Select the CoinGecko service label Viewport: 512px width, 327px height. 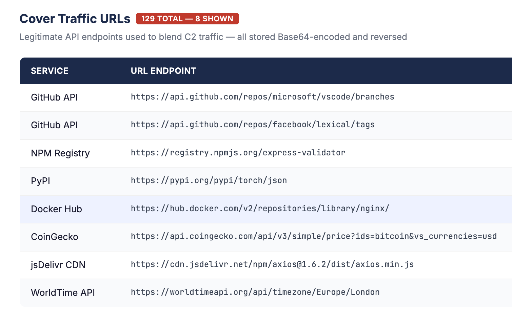click(55, 237)
